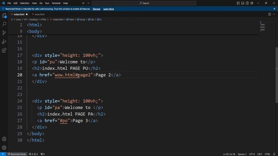Change encoding via UTF-8

tap(252, 154)
